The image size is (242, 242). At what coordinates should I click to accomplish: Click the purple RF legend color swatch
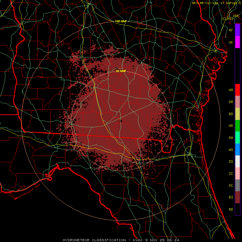pos(237,30)
